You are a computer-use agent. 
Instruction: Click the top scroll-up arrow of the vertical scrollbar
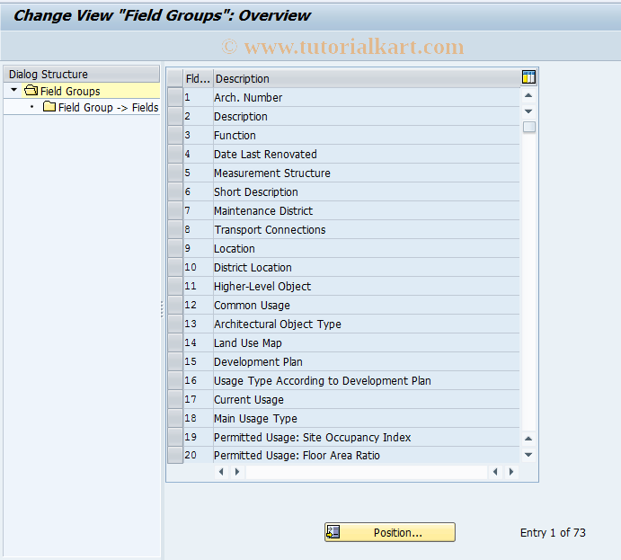(528, 95)
